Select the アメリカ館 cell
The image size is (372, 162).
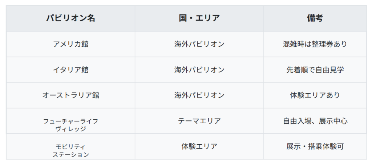click(71, 44)
